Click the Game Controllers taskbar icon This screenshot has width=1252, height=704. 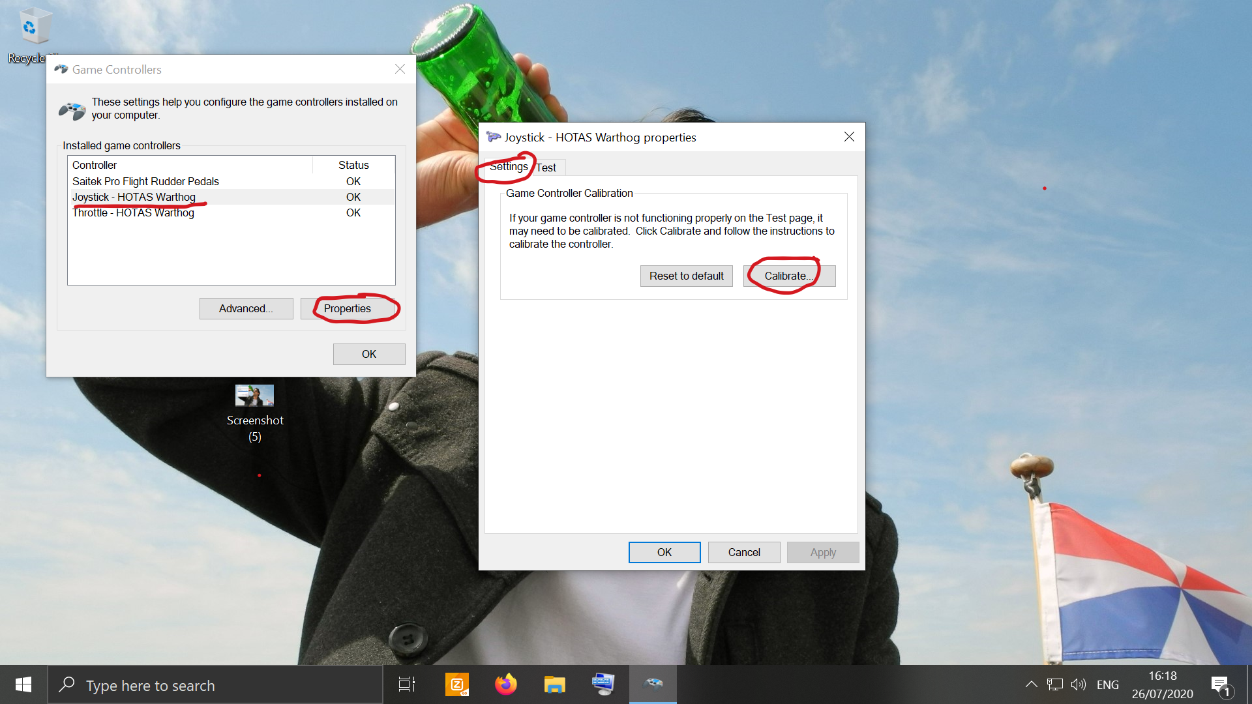653,684
